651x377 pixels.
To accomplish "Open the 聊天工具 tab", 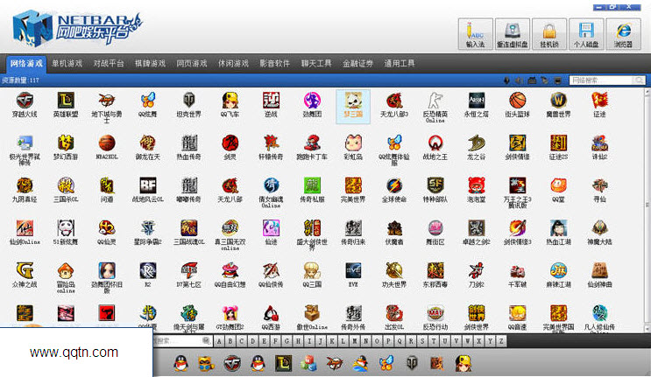I will (x=316, y=64).
